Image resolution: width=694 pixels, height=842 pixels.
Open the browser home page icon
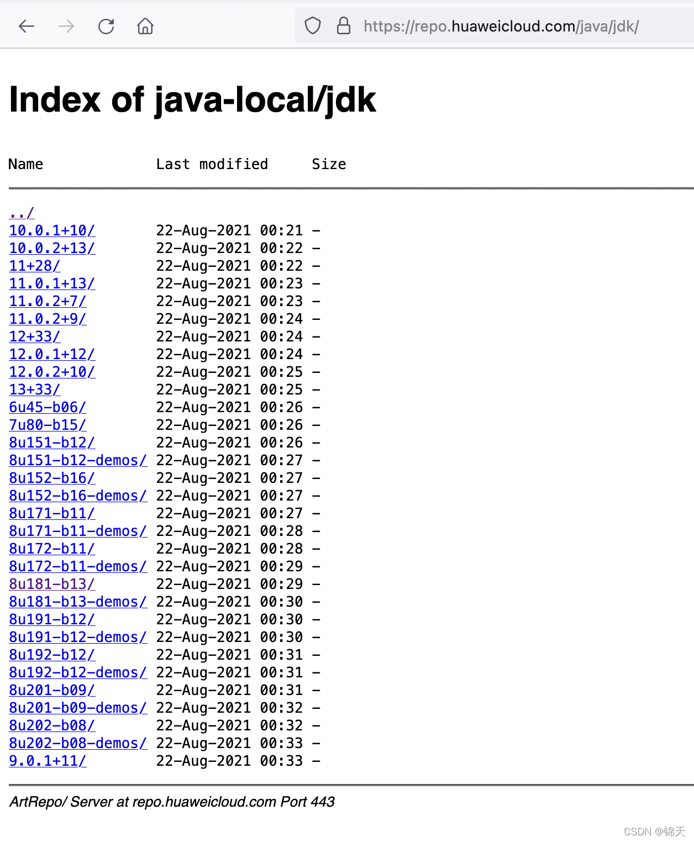pyautogui.click(x=145, y=26)
